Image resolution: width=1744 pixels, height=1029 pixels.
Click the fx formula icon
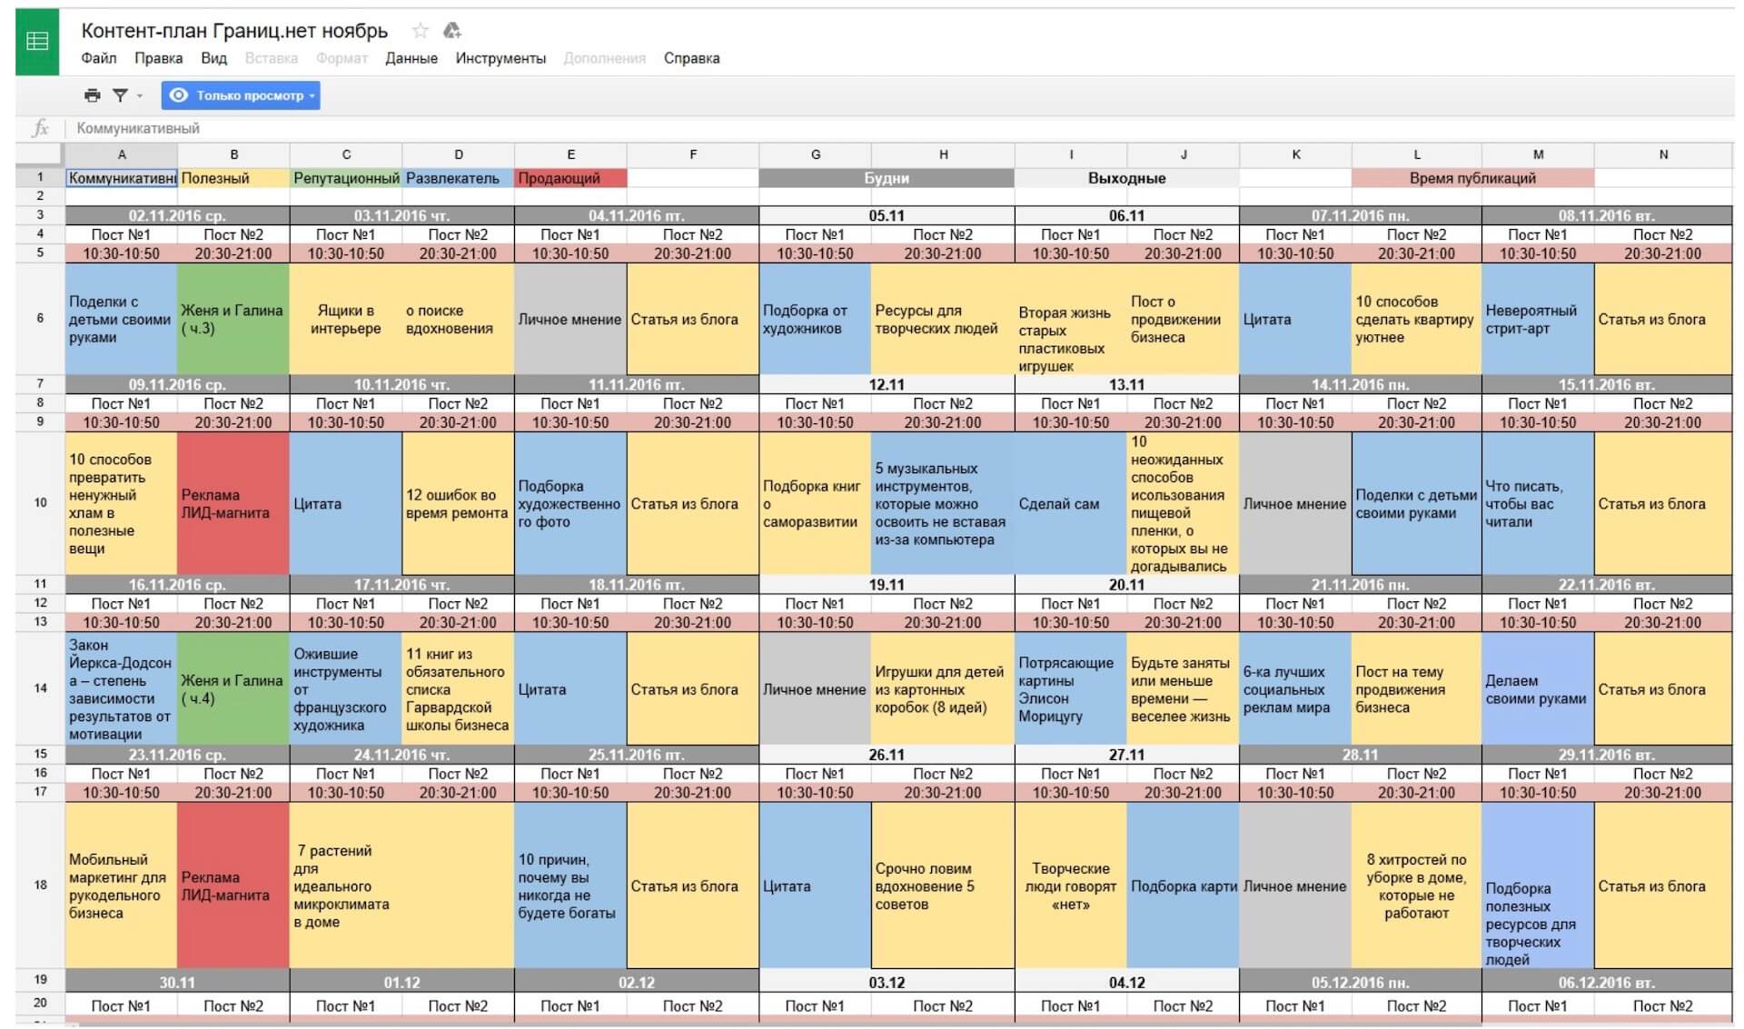click(41, 128)
